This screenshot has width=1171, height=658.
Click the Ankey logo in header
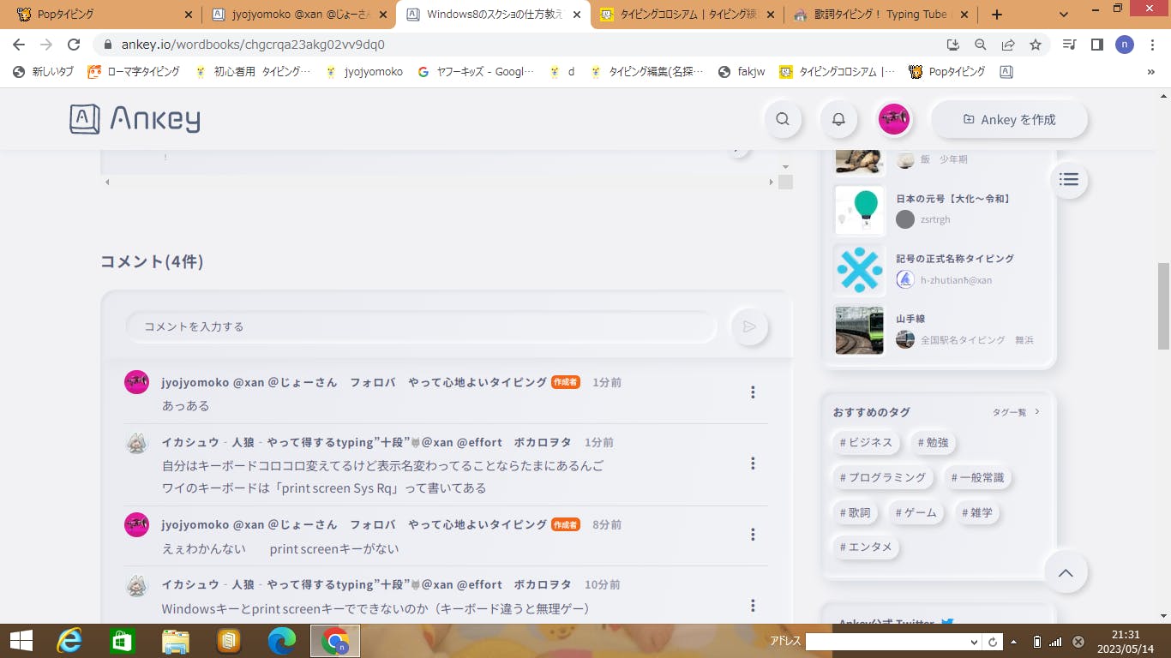click(135, 119)
